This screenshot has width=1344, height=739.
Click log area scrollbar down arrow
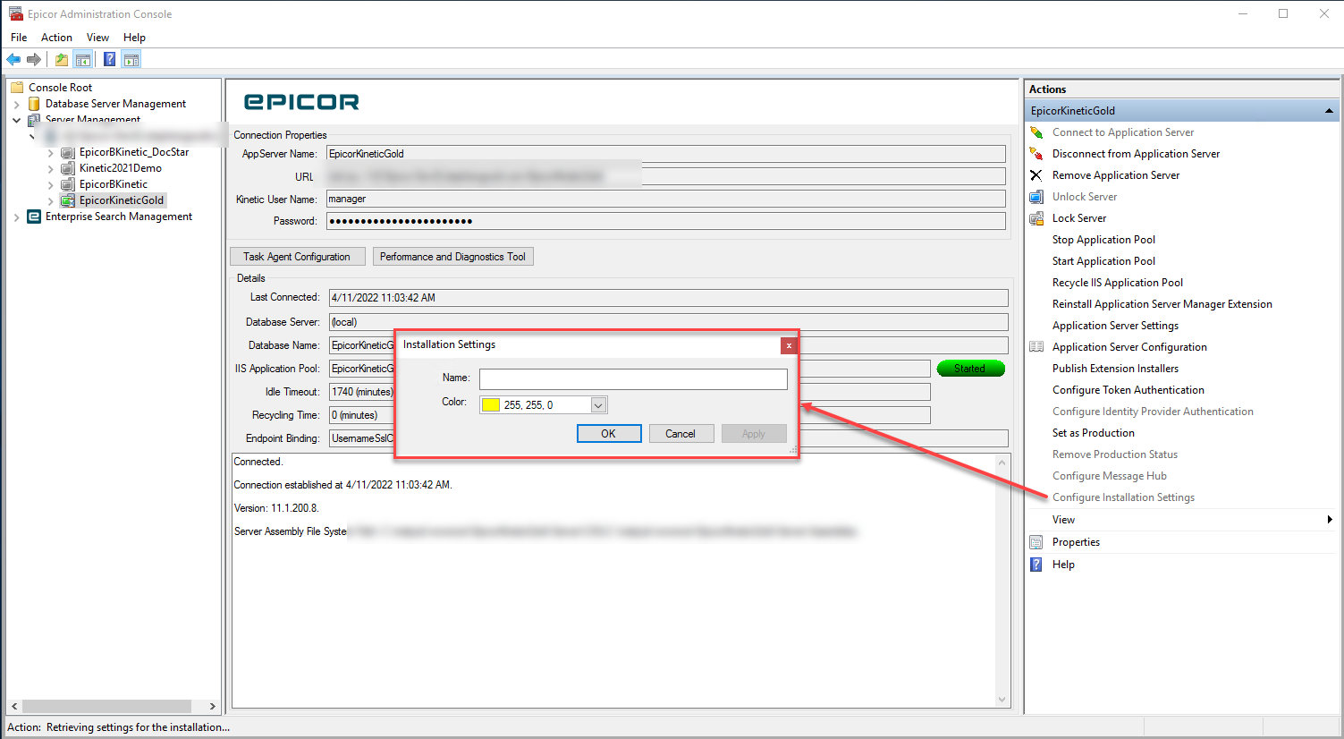click(x=1002, y=700)
